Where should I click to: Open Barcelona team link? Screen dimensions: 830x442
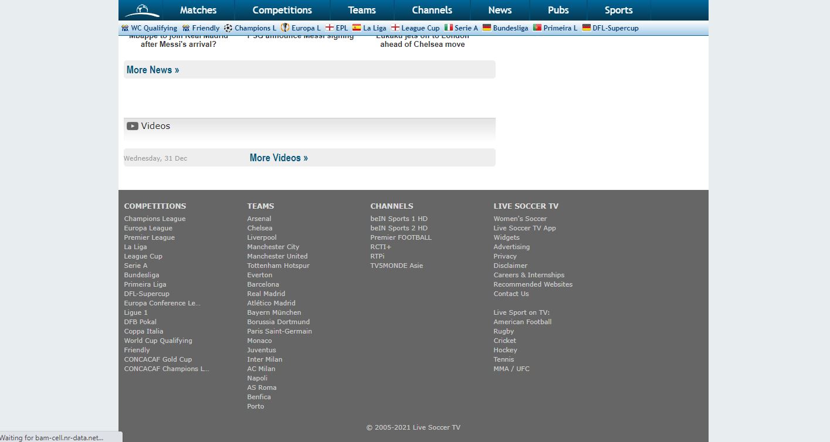pos(263,284)
